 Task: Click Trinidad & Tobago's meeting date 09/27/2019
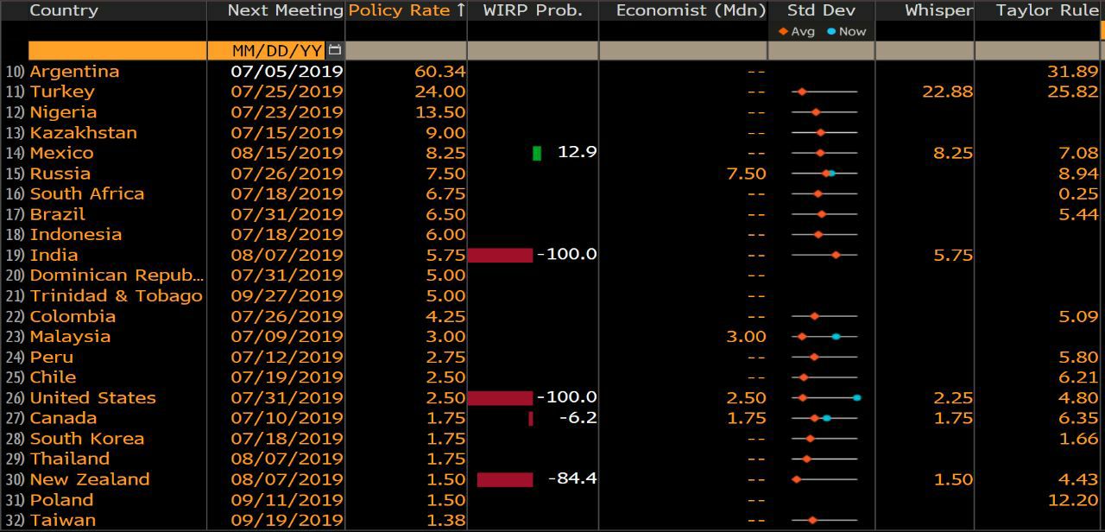pyautogui.click(x=287, y=295)
